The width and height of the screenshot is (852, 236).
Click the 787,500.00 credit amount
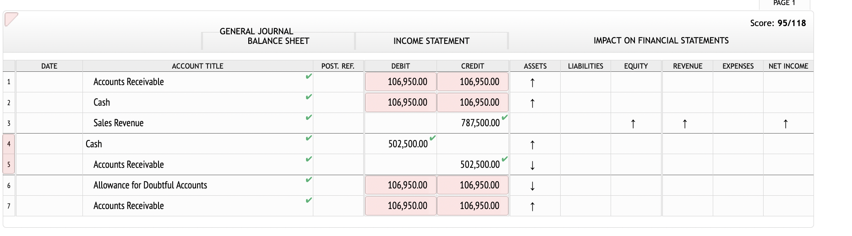point(480,123)
